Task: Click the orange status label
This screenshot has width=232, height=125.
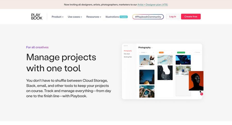Action: pos(161,52)
